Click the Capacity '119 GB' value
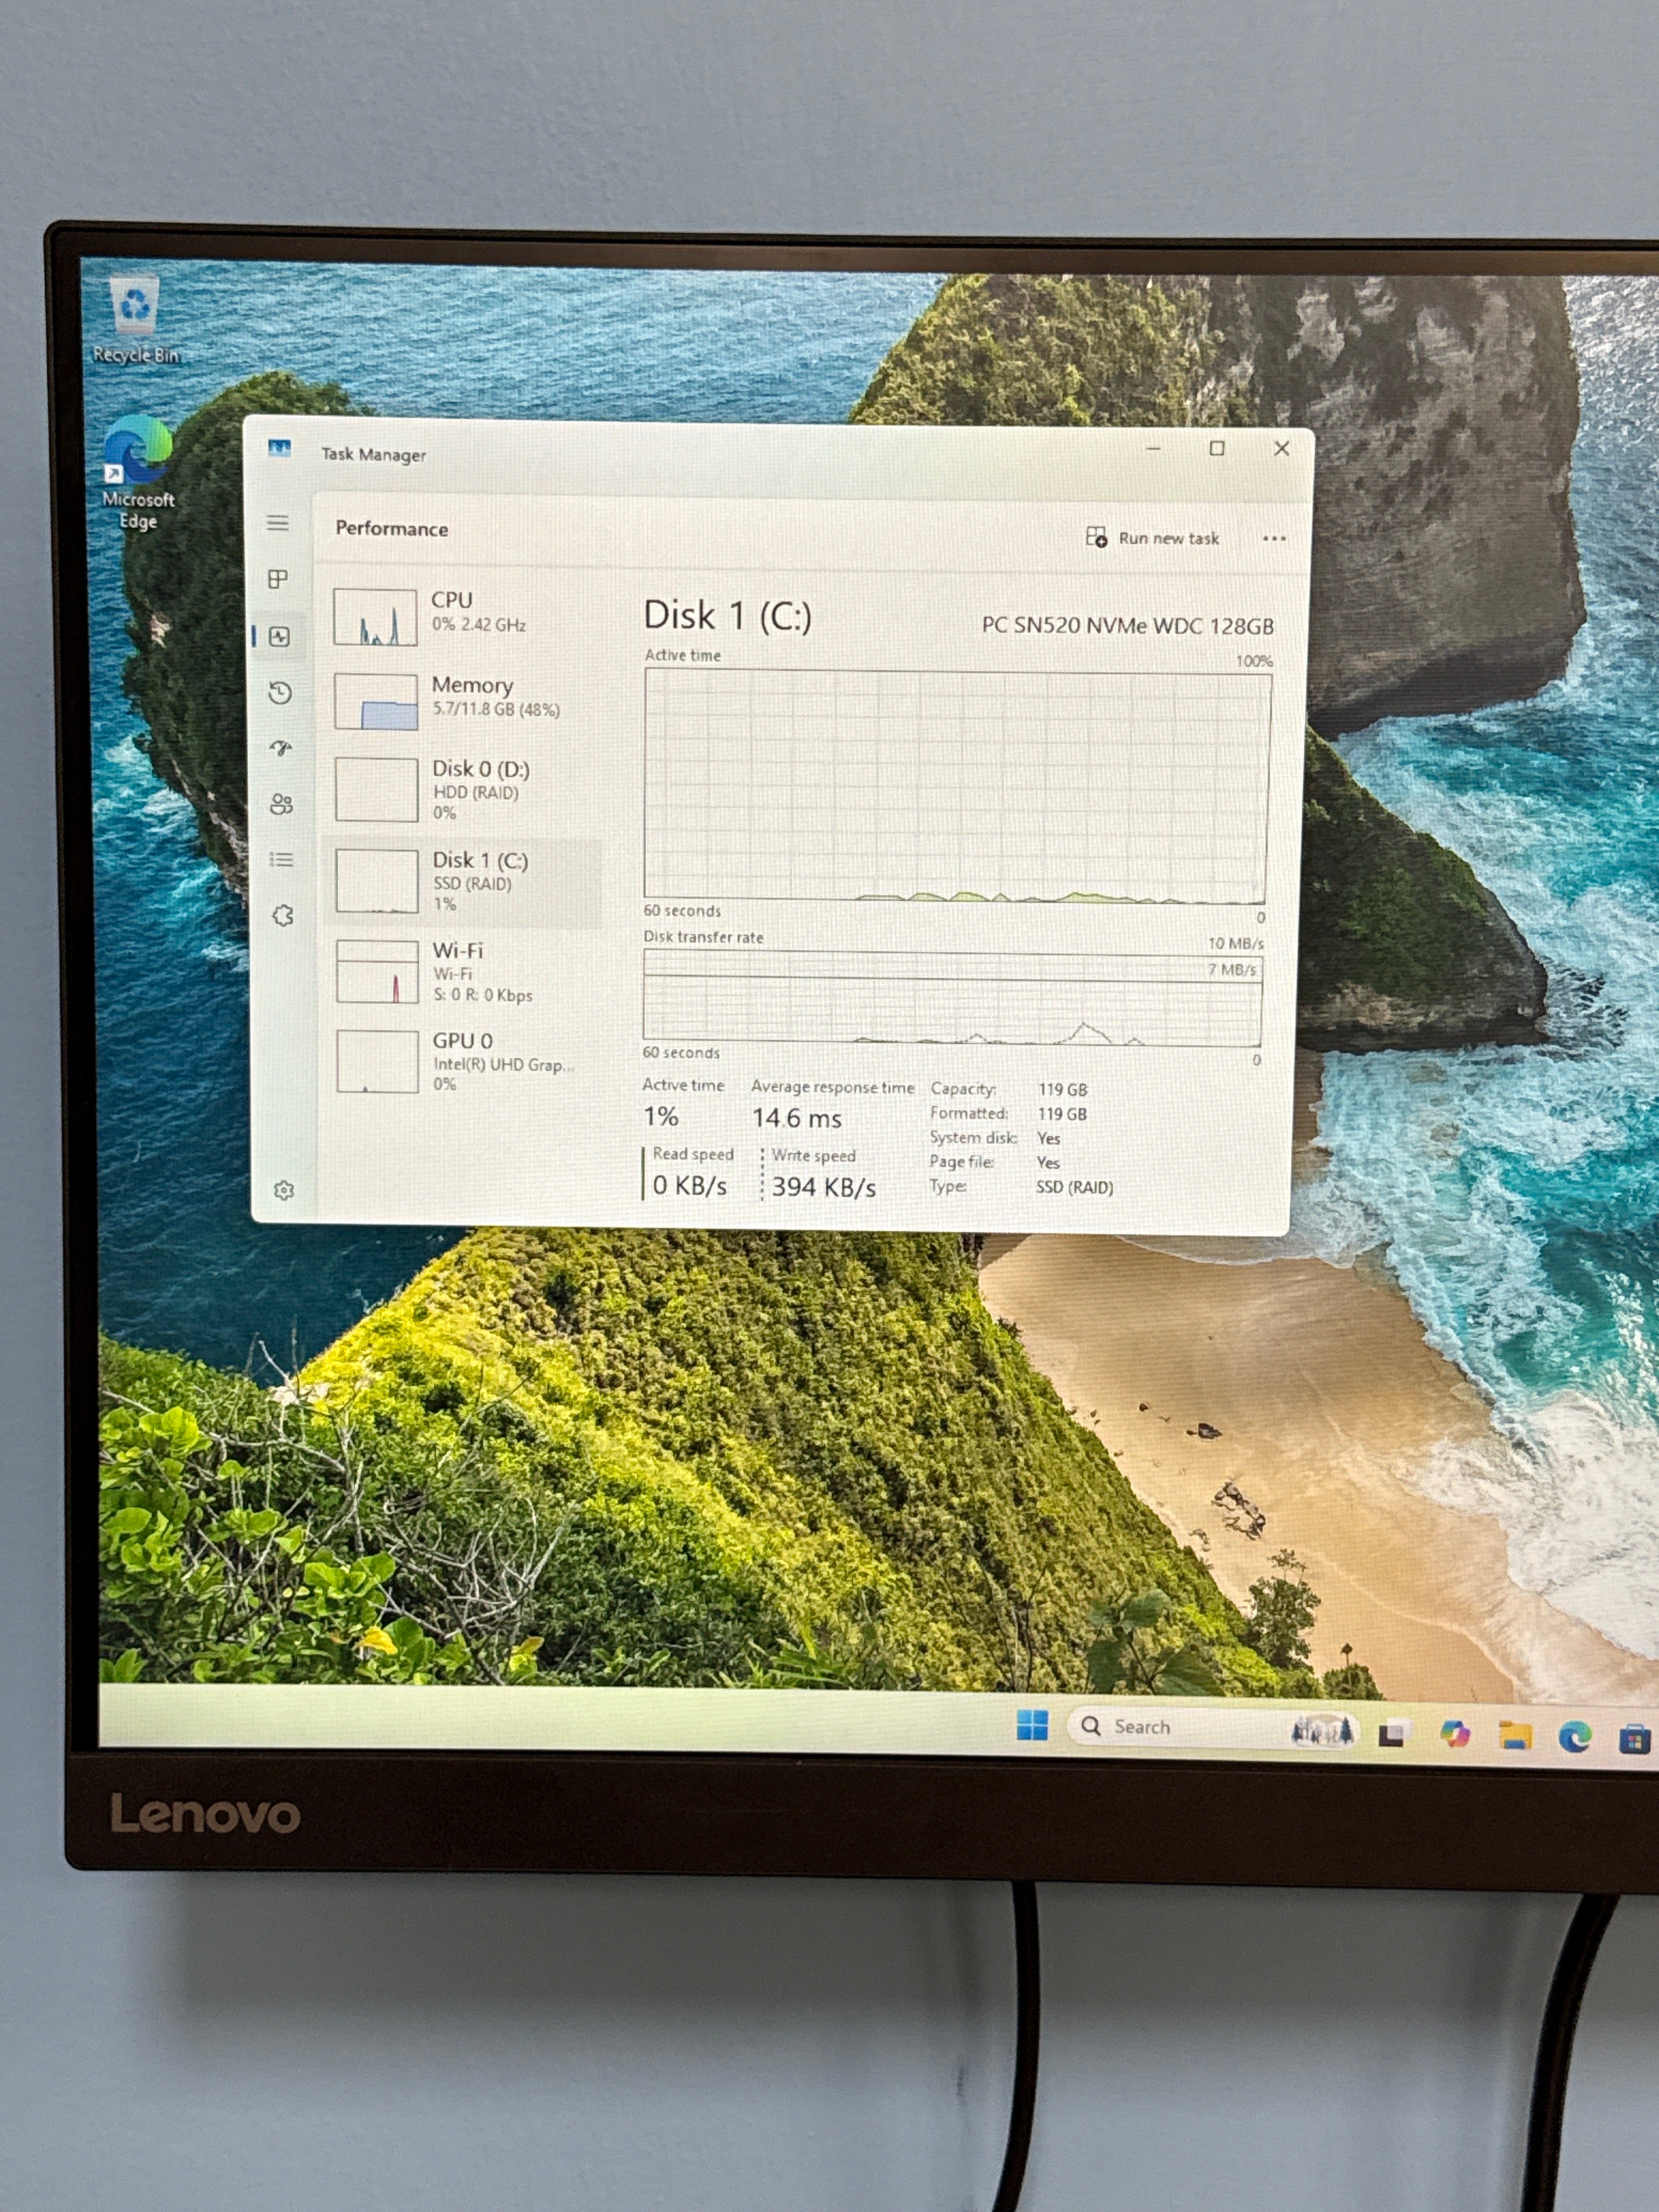Screen dimensions: 1659x2212 click(x=1062, y=1089)
